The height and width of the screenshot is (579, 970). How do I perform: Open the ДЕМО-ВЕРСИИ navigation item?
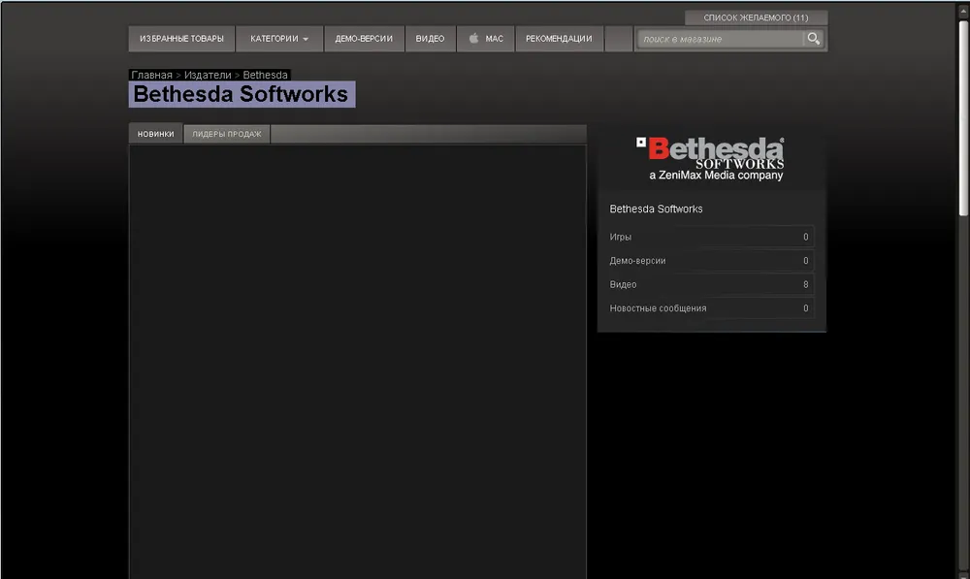(x=364, y=39)
